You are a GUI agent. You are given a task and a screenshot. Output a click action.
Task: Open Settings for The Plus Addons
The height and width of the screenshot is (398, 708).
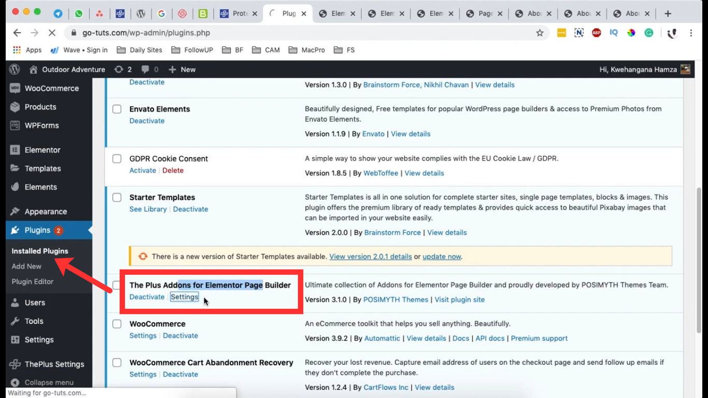pyautogui.click(x=185, y=297)
